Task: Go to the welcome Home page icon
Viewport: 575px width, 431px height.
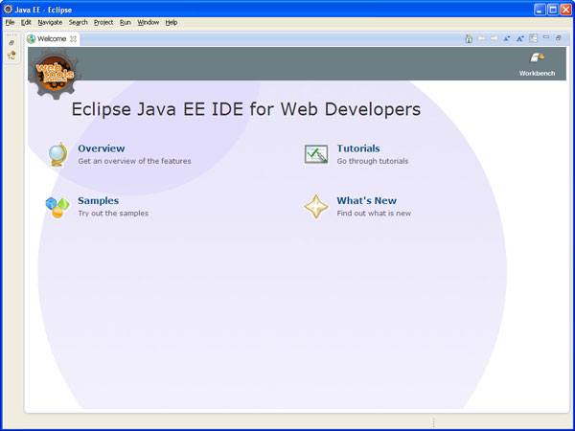Action: [469, 38]
